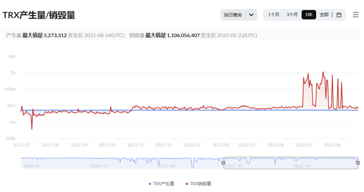
Task: Click the left range slider handle
Action: (x=223, y=163)
